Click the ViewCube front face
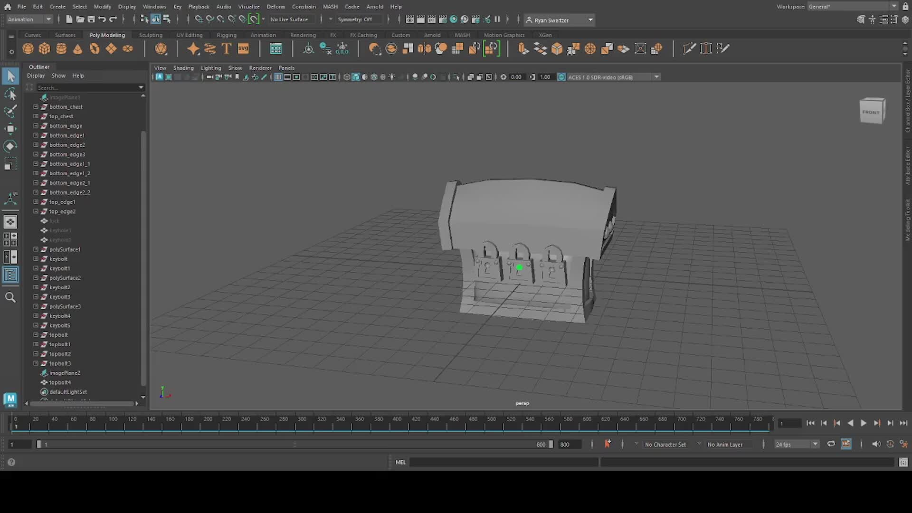This screenshot has height=513, width=912. (871, 113)
